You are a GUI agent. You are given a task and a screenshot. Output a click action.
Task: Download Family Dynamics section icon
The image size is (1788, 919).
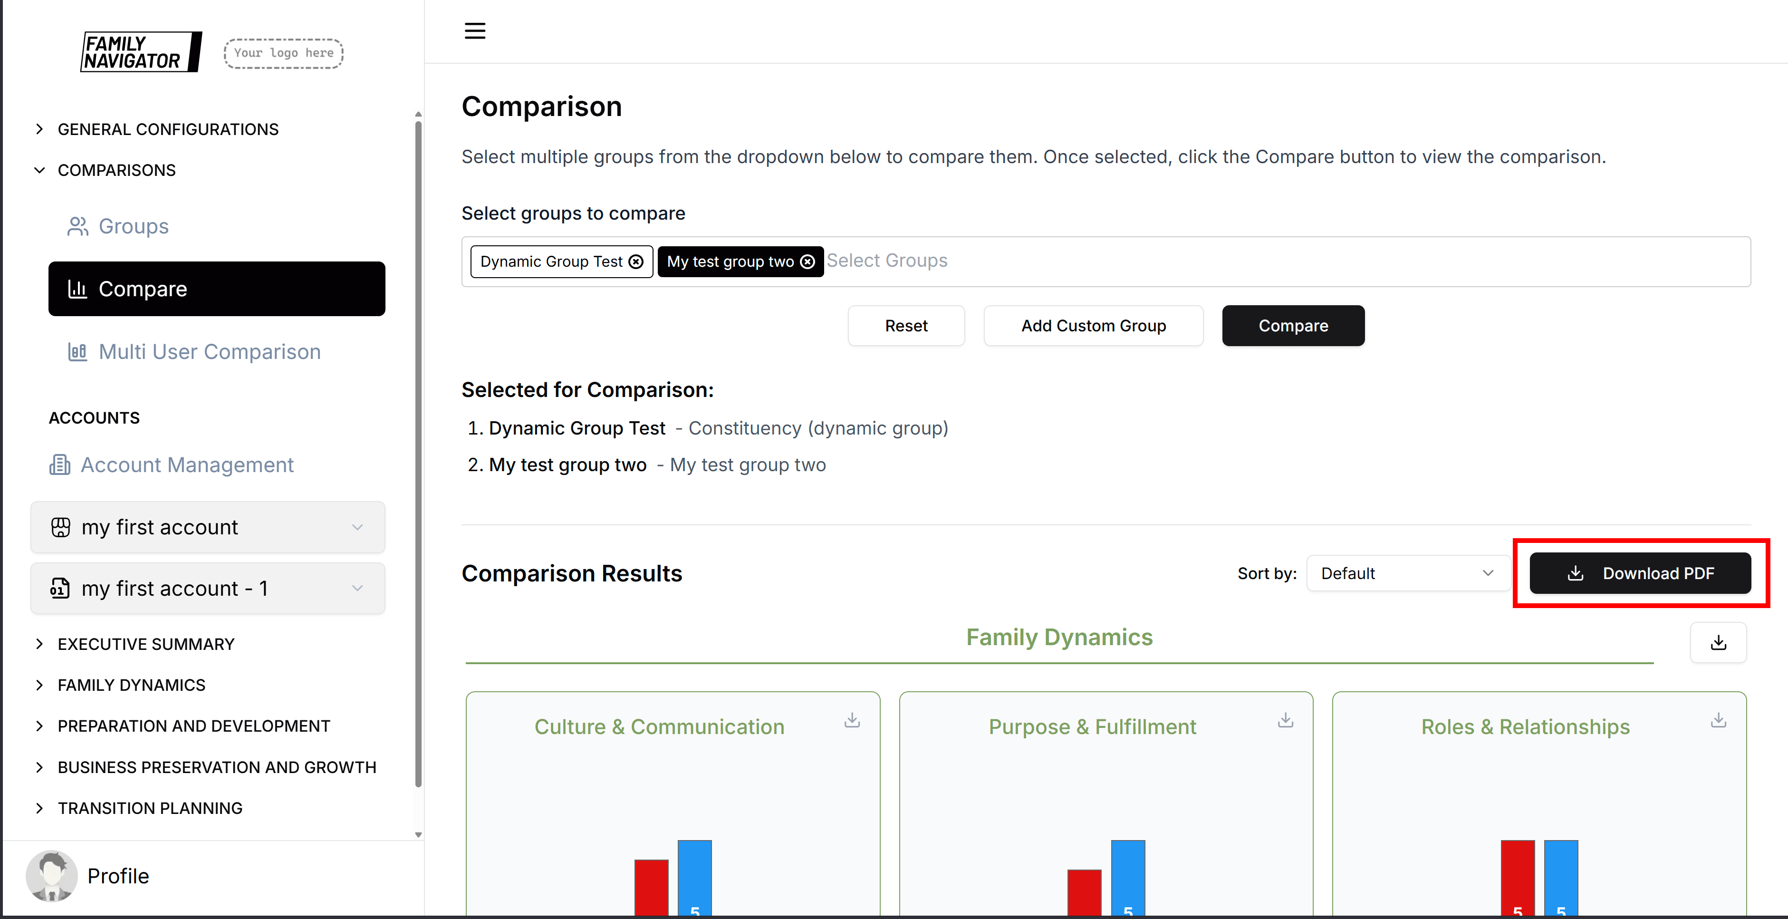[1718, 643]
